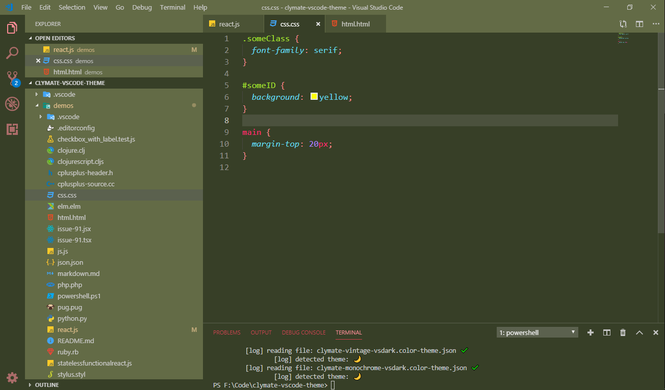Viewport: 665px width, 390px height.
Task: Expand the root .vscode folder
Action: coord(36,94)
